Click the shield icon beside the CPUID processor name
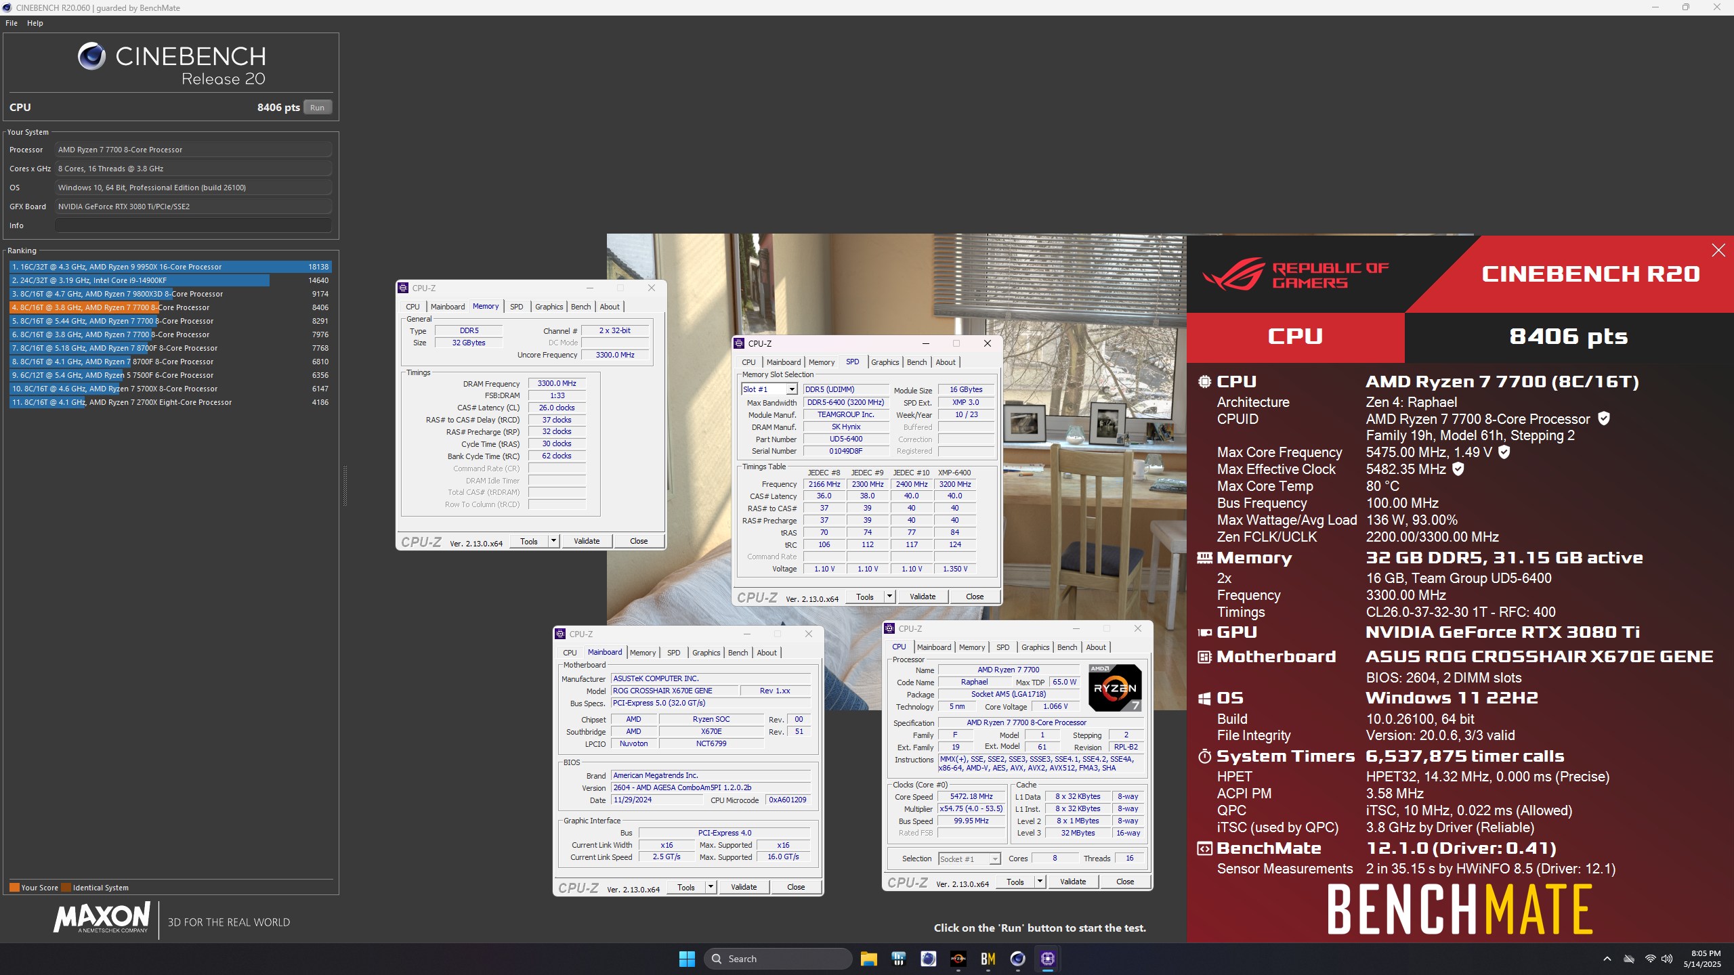 click(1604, 418)
